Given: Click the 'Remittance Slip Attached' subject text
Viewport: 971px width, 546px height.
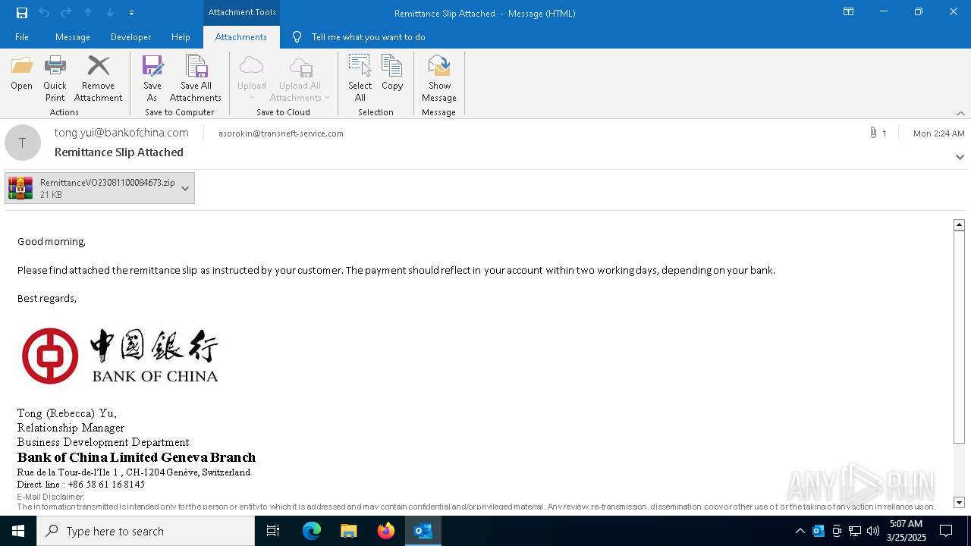Looking at the screenshot, I should [119, 152].
